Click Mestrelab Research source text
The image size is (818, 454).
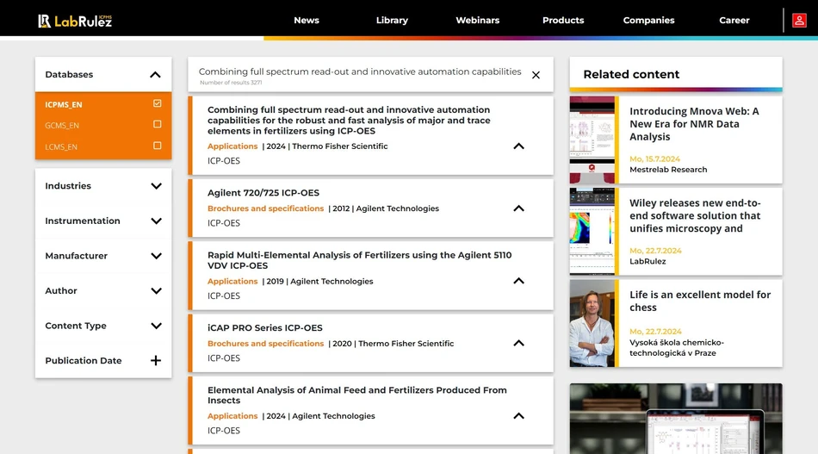point(668,170)
